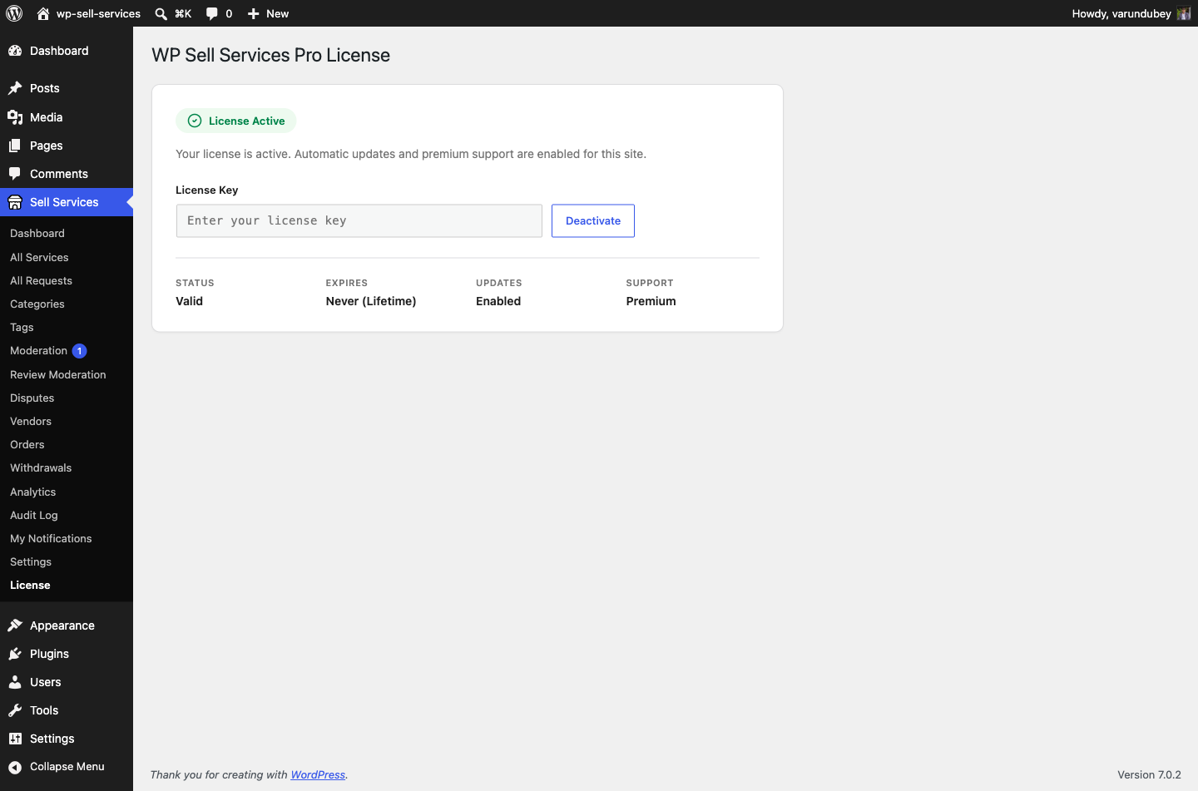Click the Posts pushpin icon
The height and width of the screenshot is (791, 1198).
click(15, 88)
